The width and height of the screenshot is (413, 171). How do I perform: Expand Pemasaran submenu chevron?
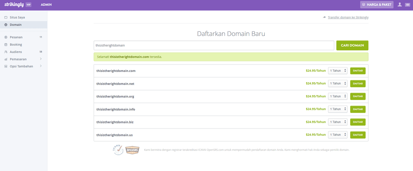(41, 59)
